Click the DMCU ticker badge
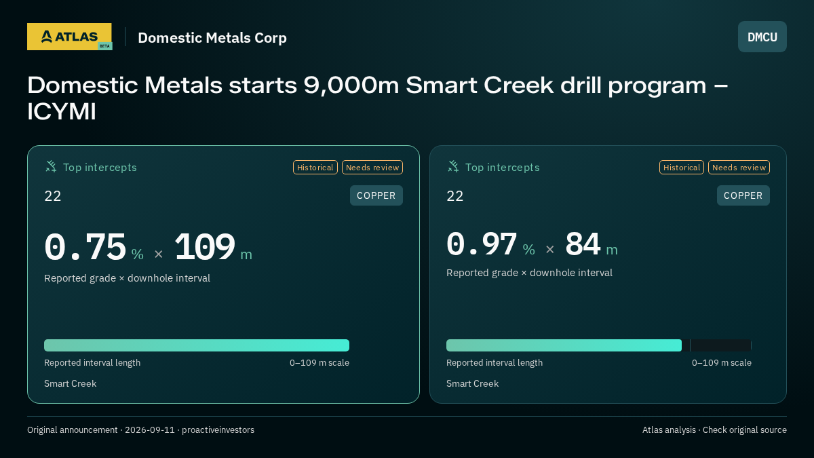 (762, 37)
